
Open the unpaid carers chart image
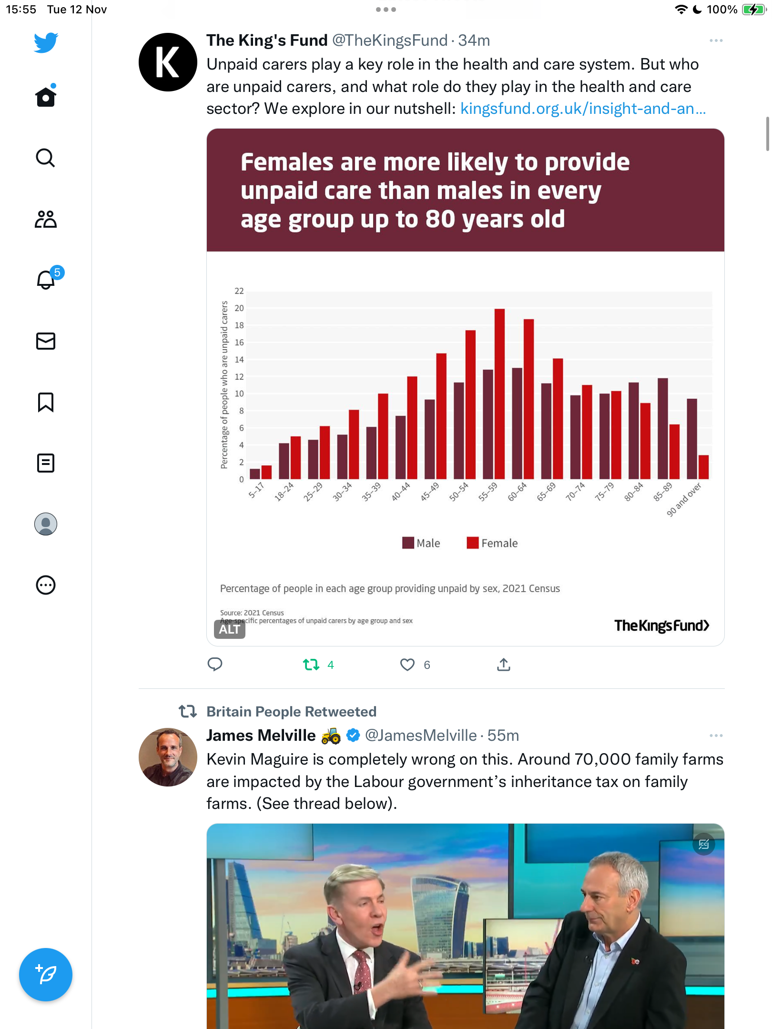(x=466, y=387)
